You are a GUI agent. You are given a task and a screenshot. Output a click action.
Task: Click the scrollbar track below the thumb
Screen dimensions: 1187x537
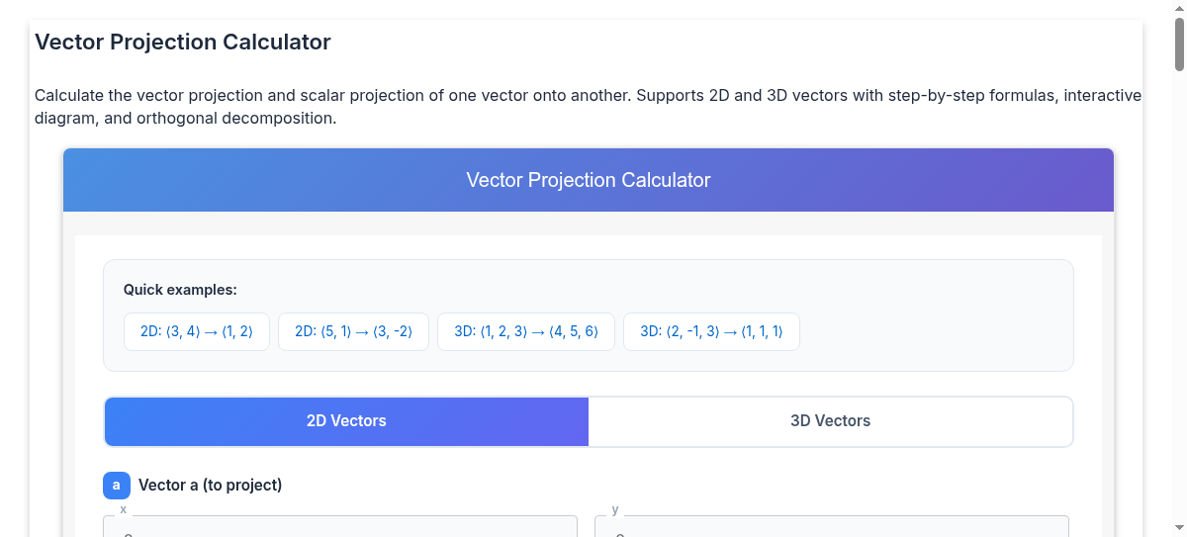(1179, 297)
